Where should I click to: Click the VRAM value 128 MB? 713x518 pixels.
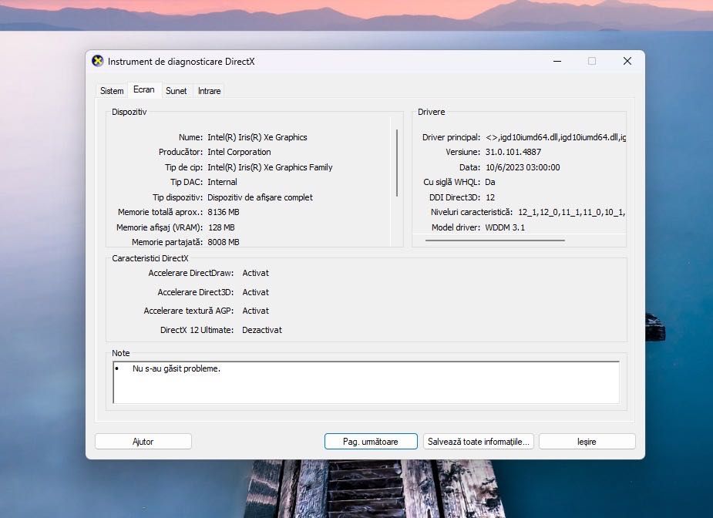[221, 227]
